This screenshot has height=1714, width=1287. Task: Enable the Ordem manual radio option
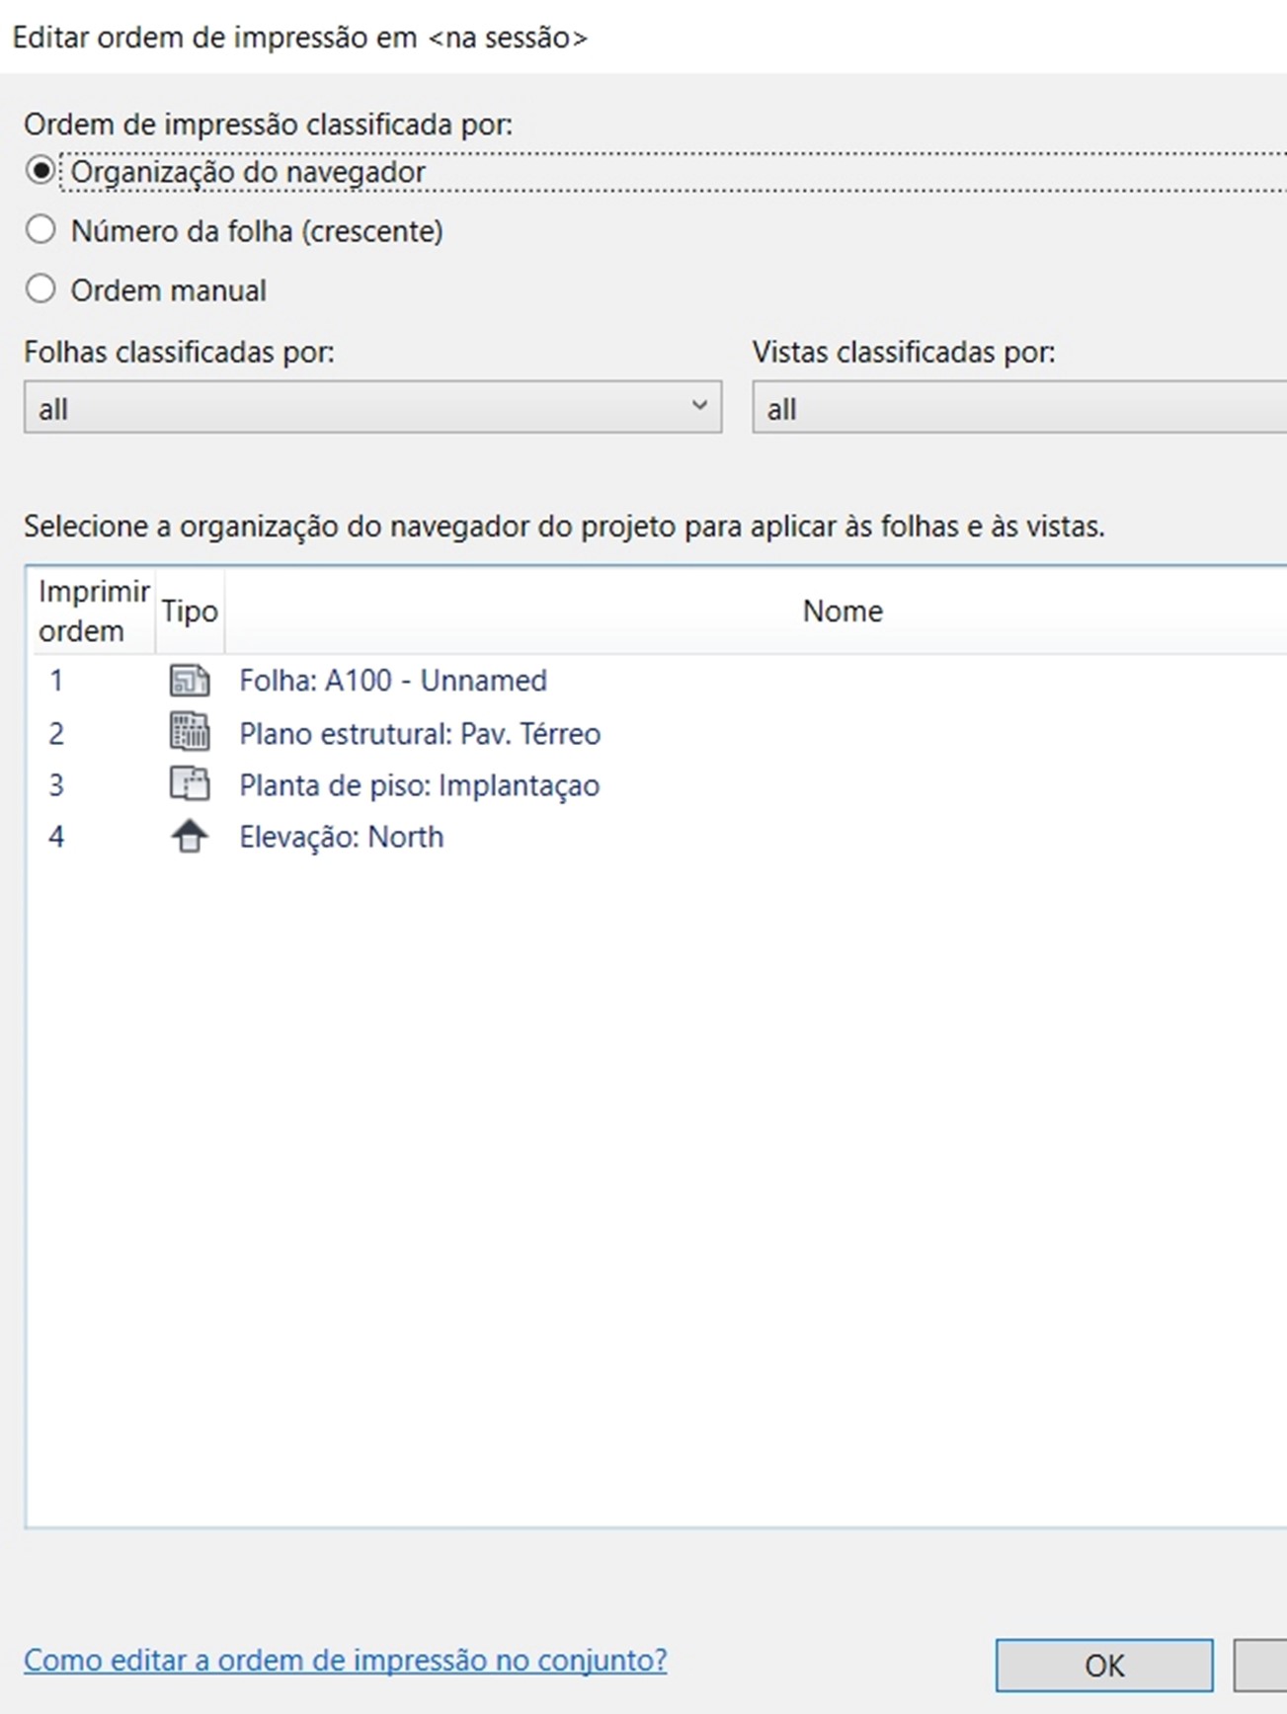pos(40,289)
